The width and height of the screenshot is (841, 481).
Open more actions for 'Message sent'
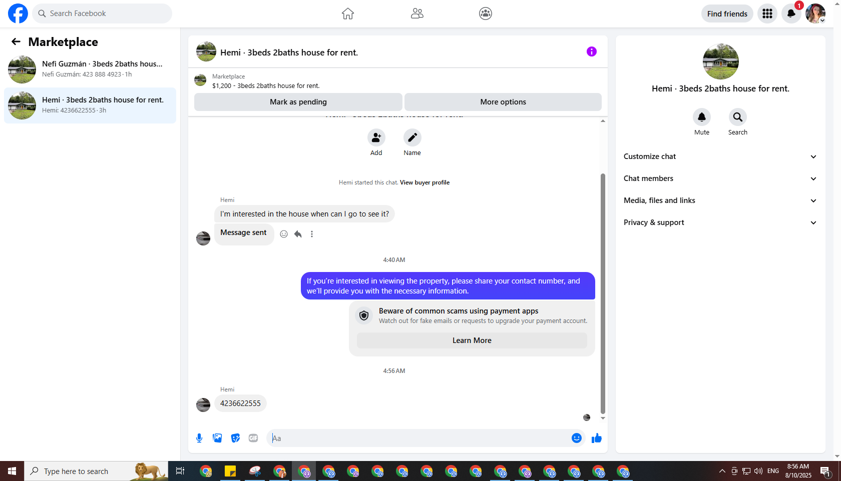[x=312, y=234]
